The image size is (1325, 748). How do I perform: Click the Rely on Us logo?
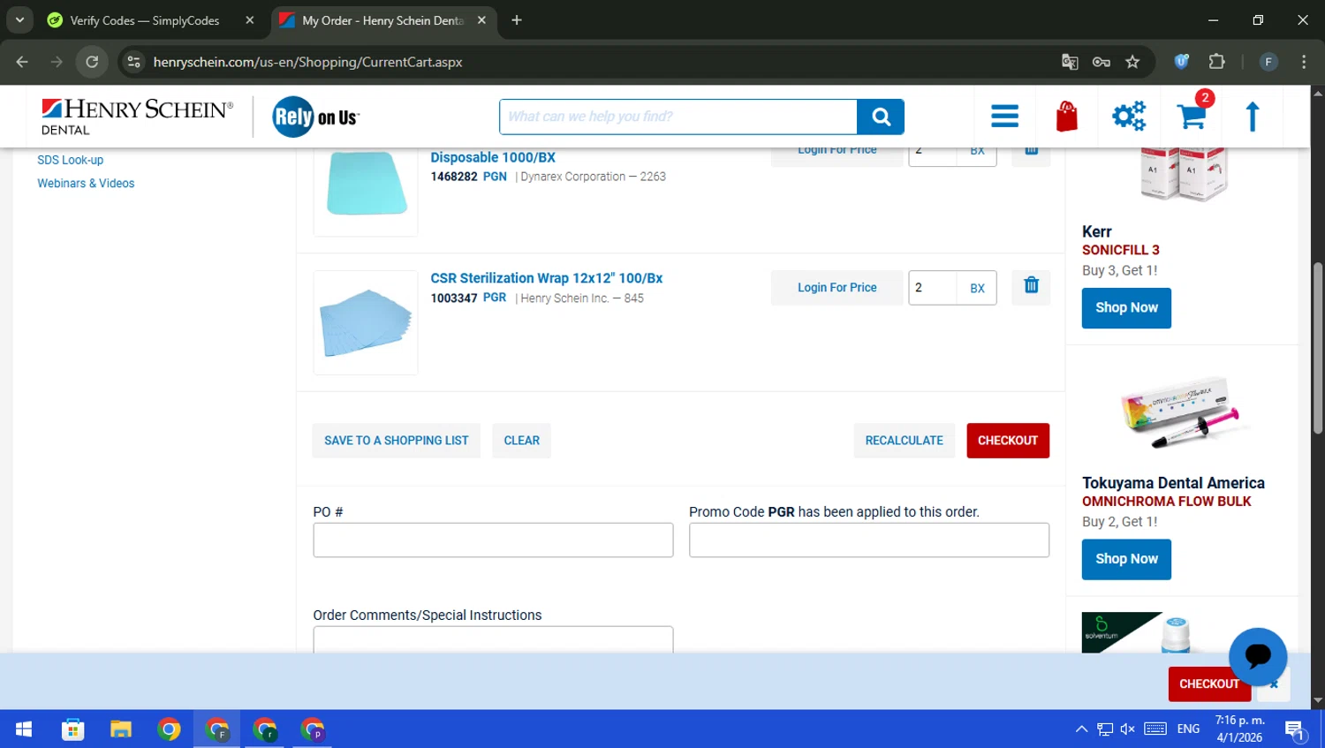315,117
